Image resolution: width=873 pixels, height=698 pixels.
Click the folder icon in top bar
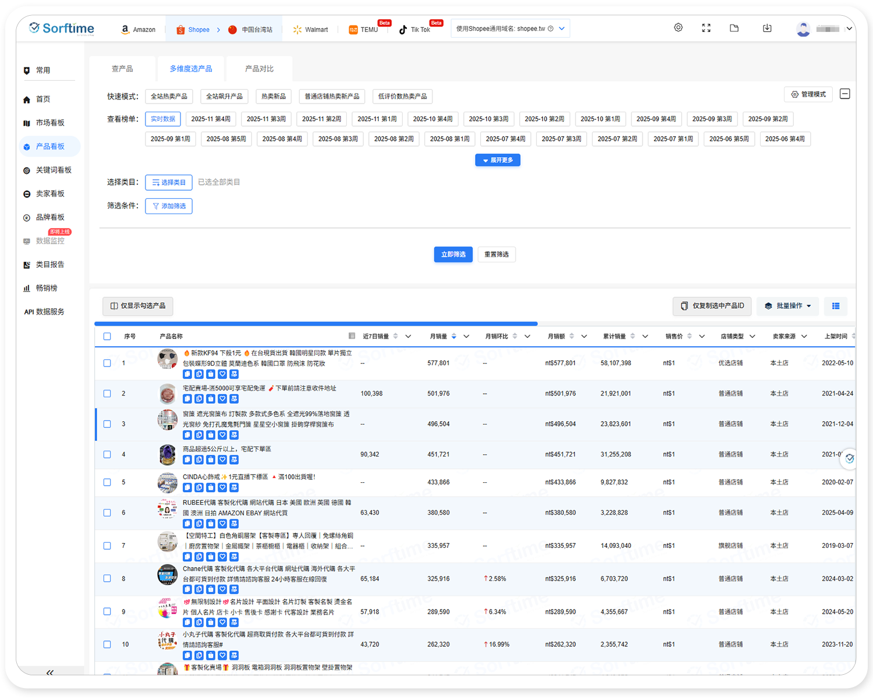tap(734, 28)
